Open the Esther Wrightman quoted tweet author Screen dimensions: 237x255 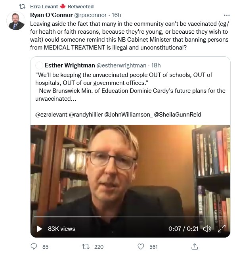(x=70, y=65)
